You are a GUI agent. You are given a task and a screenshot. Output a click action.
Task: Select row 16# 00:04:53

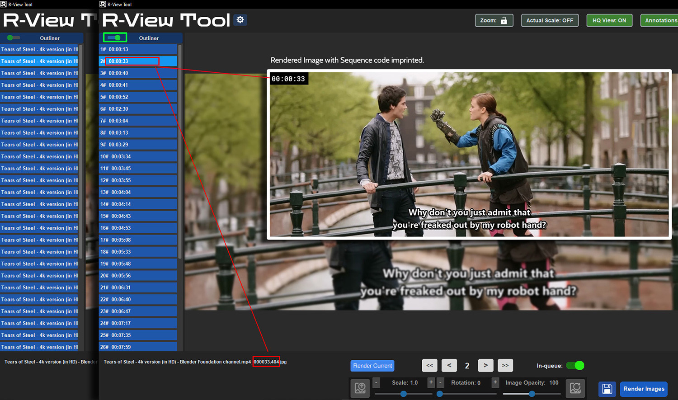(138, 228)
